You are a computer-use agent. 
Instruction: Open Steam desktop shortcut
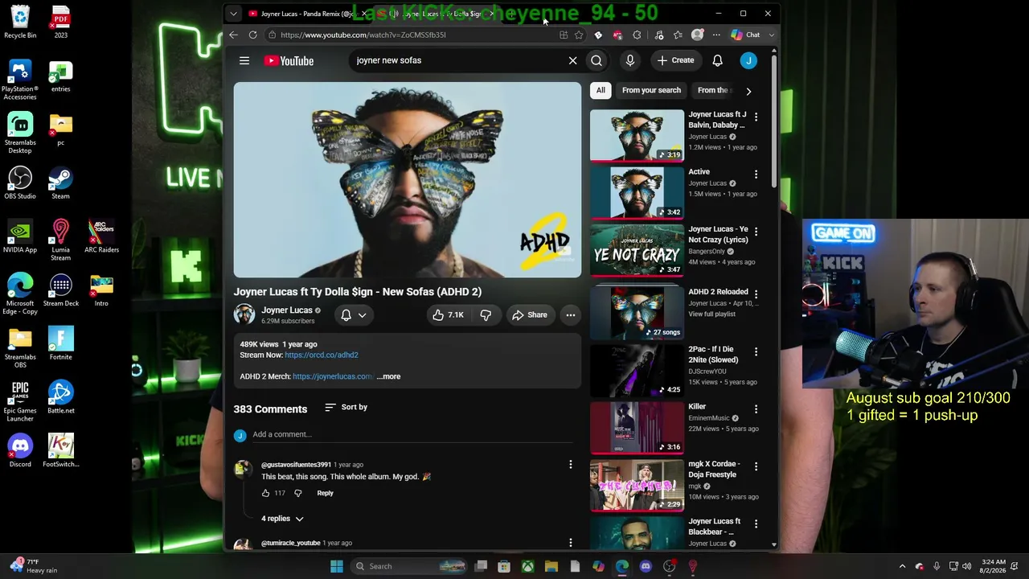pyautogui.click(x=60, y=183)
